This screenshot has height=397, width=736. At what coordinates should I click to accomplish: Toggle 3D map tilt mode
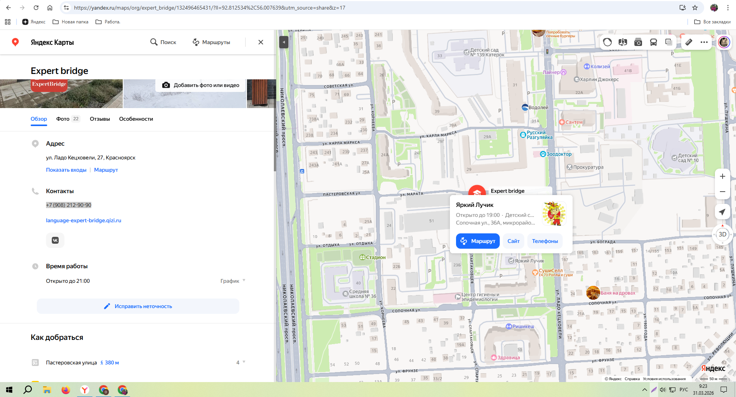[722, 234]
